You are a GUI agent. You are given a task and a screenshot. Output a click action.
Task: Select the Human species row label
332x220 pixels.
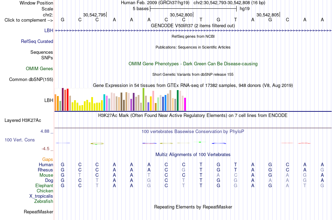pyautogui.click(x=46, y=164)
